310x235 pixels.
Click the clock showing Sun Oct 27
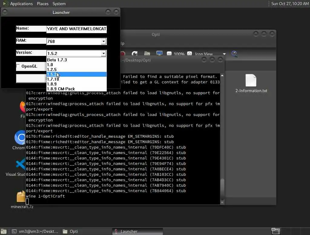[290, 4]
